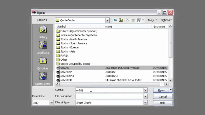The image size is (205, 115).
Task: Select the us&DJI symbol row
Action: [112, 68]
